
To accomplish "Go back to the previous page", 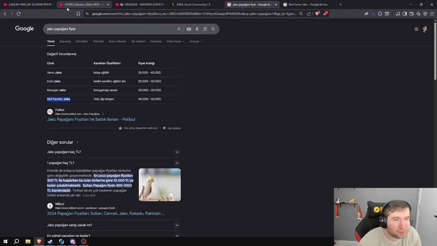I will tap(5, 14).
